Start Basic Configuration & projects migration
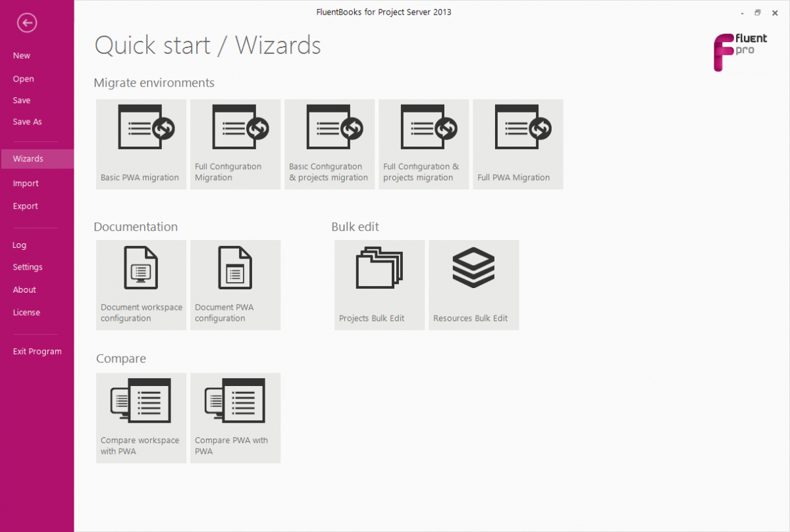The height and width of the screenshot is (532, 790). click(329, 144)
